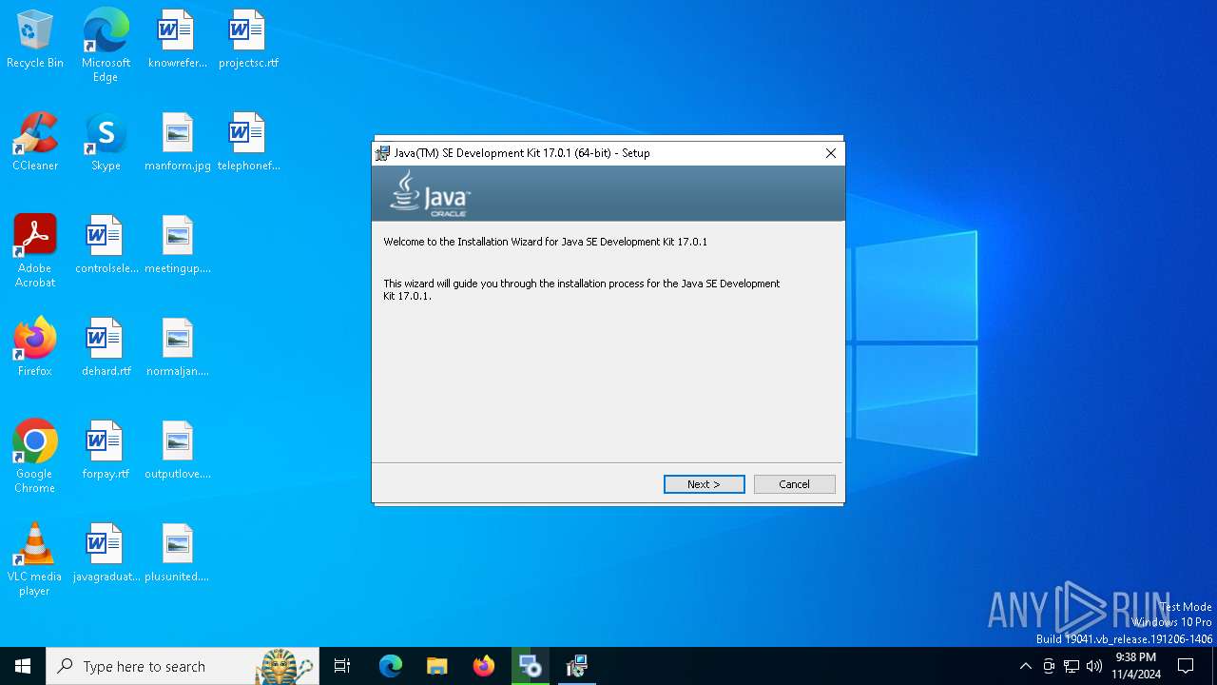
Task: Select the telephonef document icon
Action: coord(248,143)
